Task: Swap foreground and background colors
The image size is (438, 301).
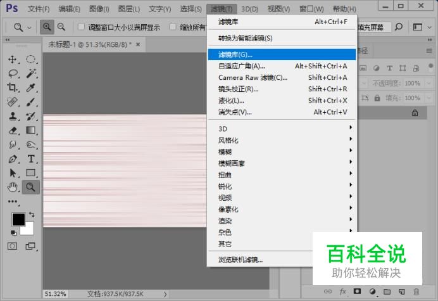Action: pos(32,215)
